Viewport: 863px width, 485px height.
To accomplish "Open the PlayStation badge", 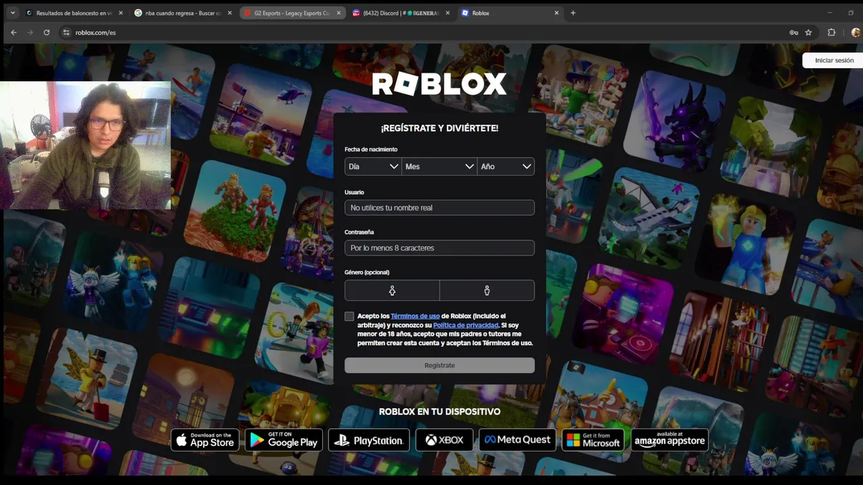I will 369,440.
